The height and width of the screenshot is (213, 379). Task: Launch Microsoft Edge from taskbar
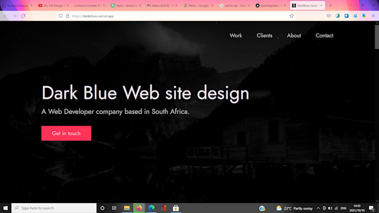point(151,208)
